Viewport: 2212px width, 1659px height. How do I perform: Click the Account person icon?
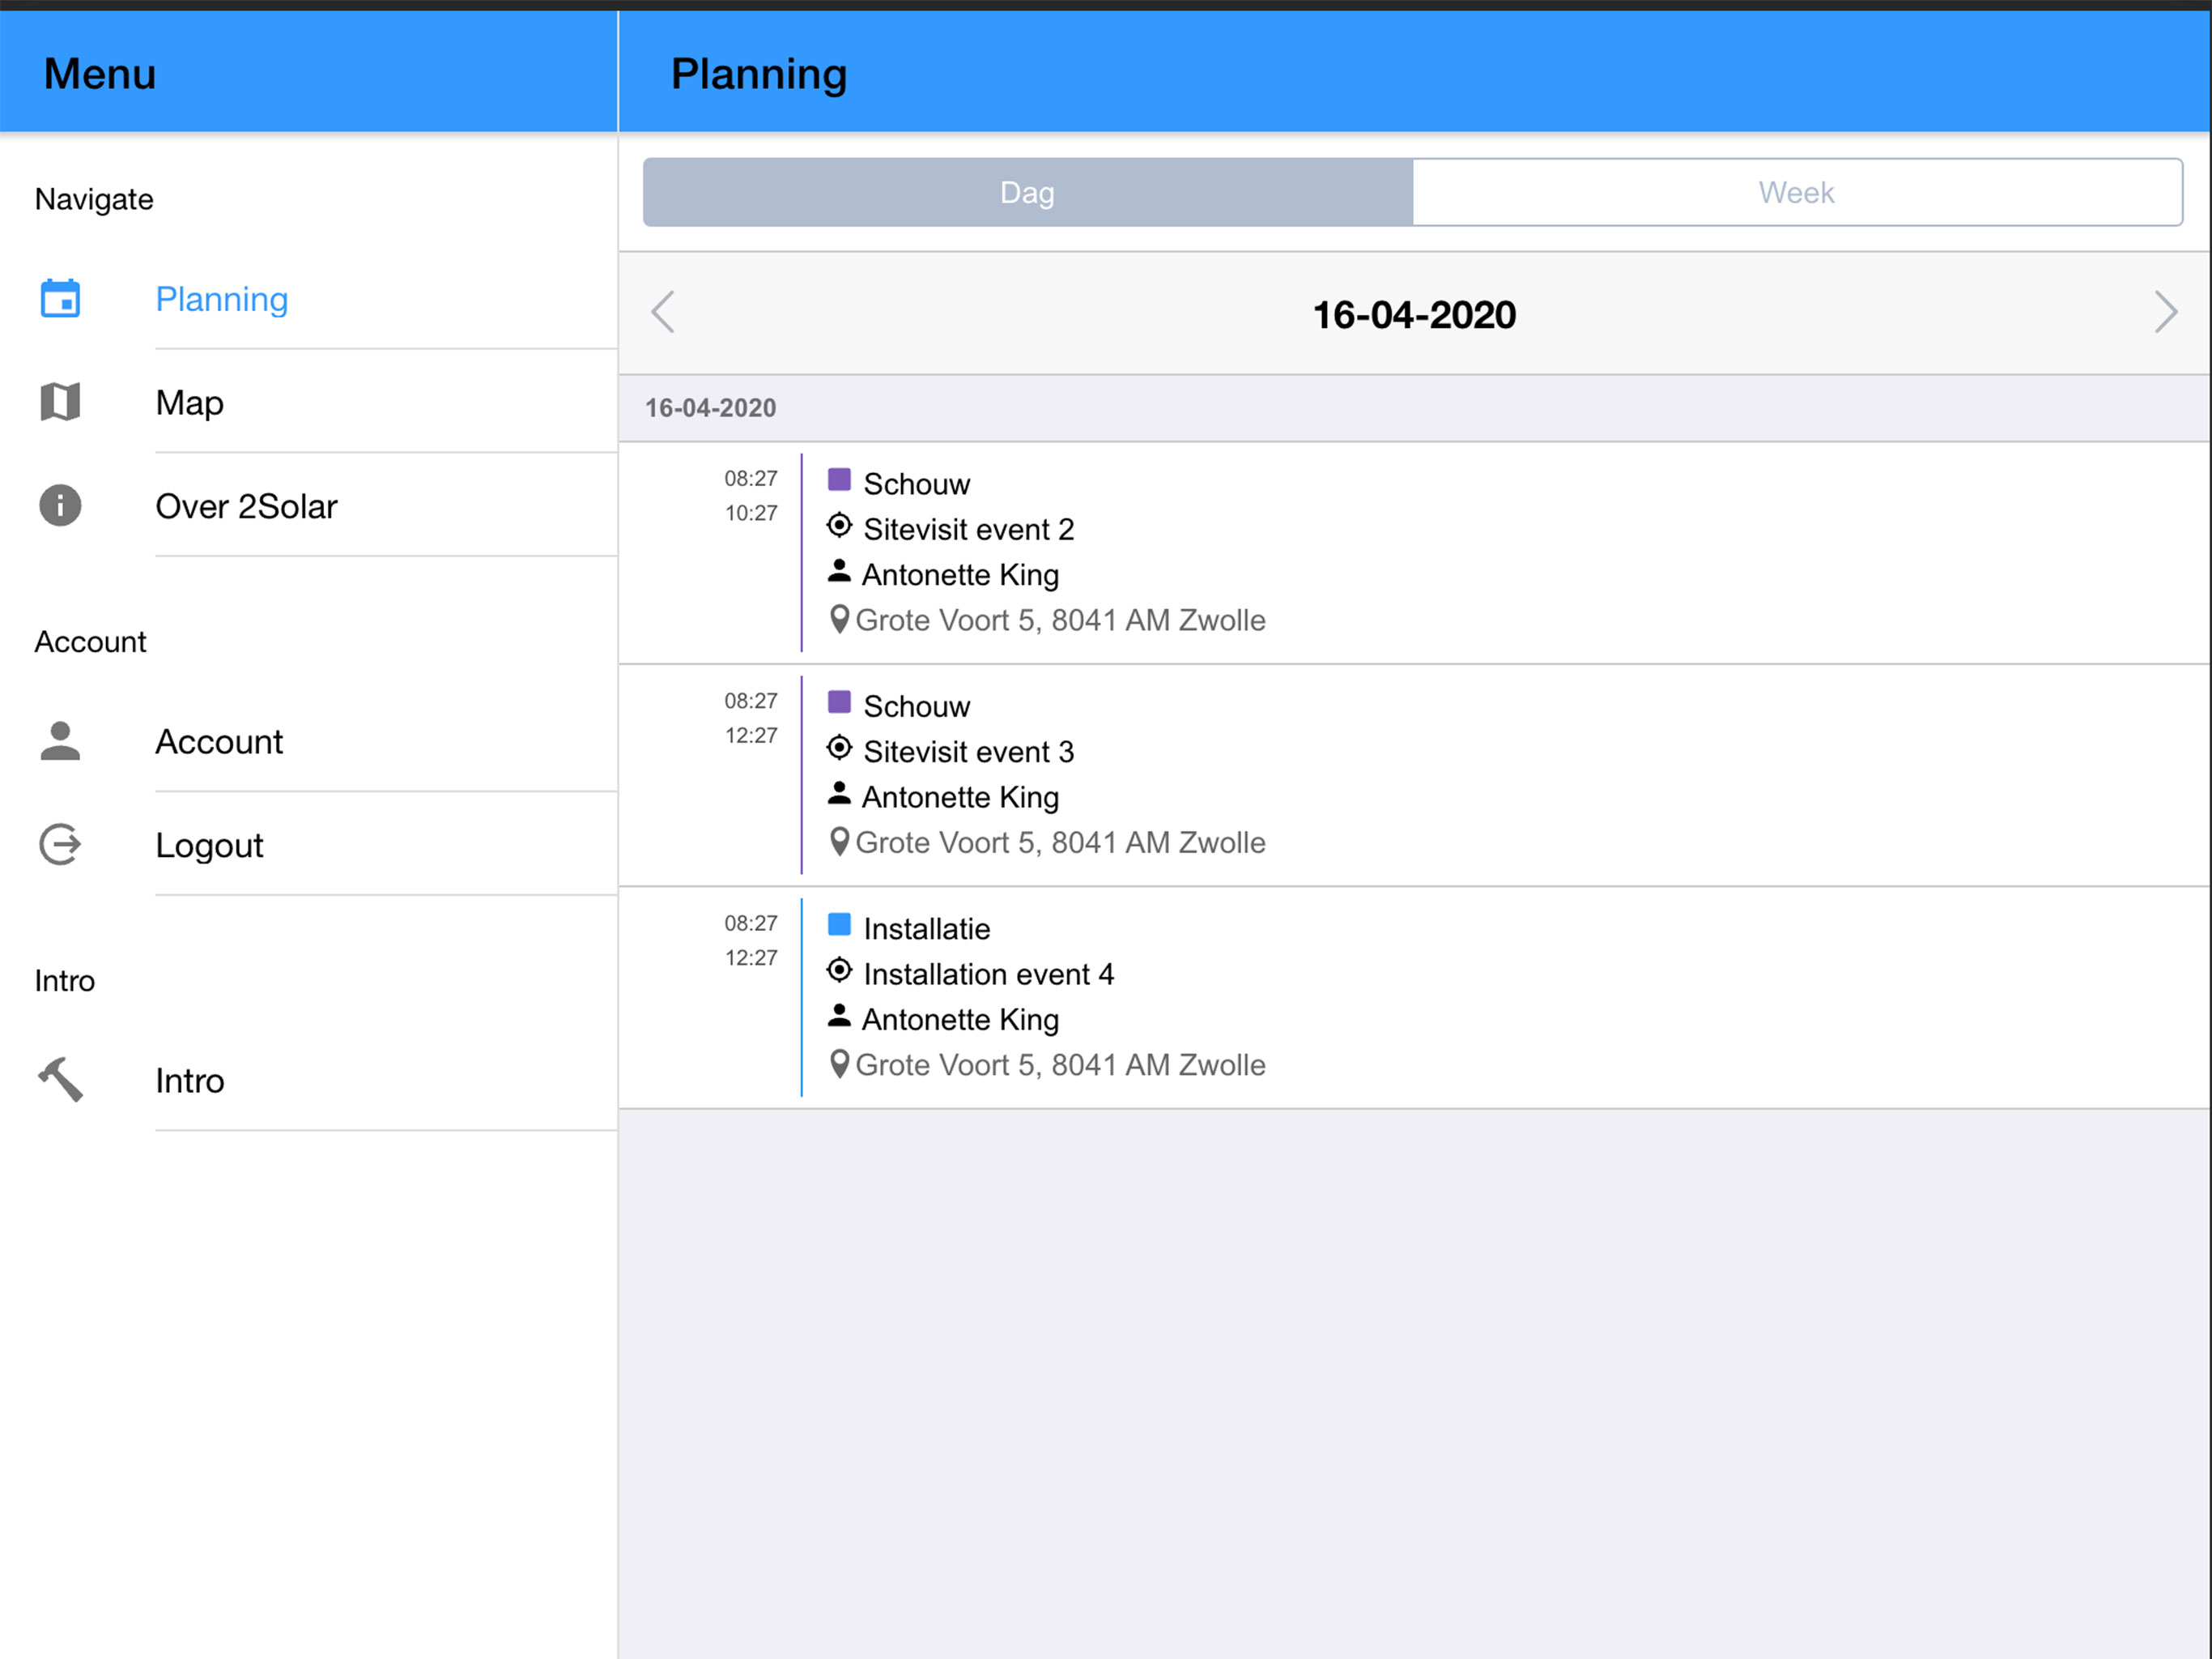(x=60, y=741)
